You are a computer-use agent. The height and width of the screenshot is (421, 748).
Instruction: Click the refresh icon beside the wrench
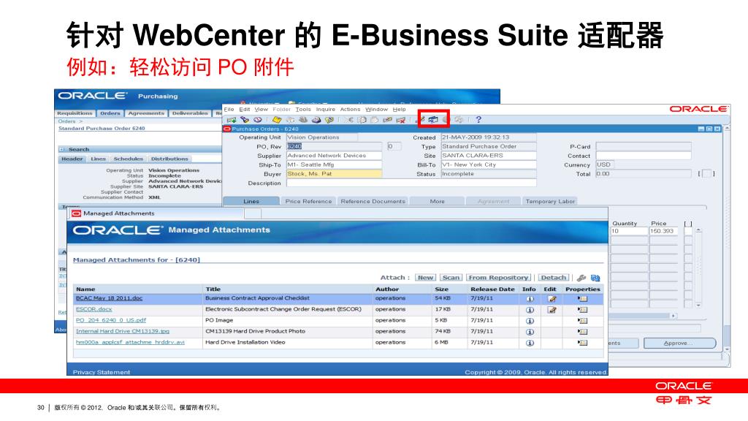(595, 278)
